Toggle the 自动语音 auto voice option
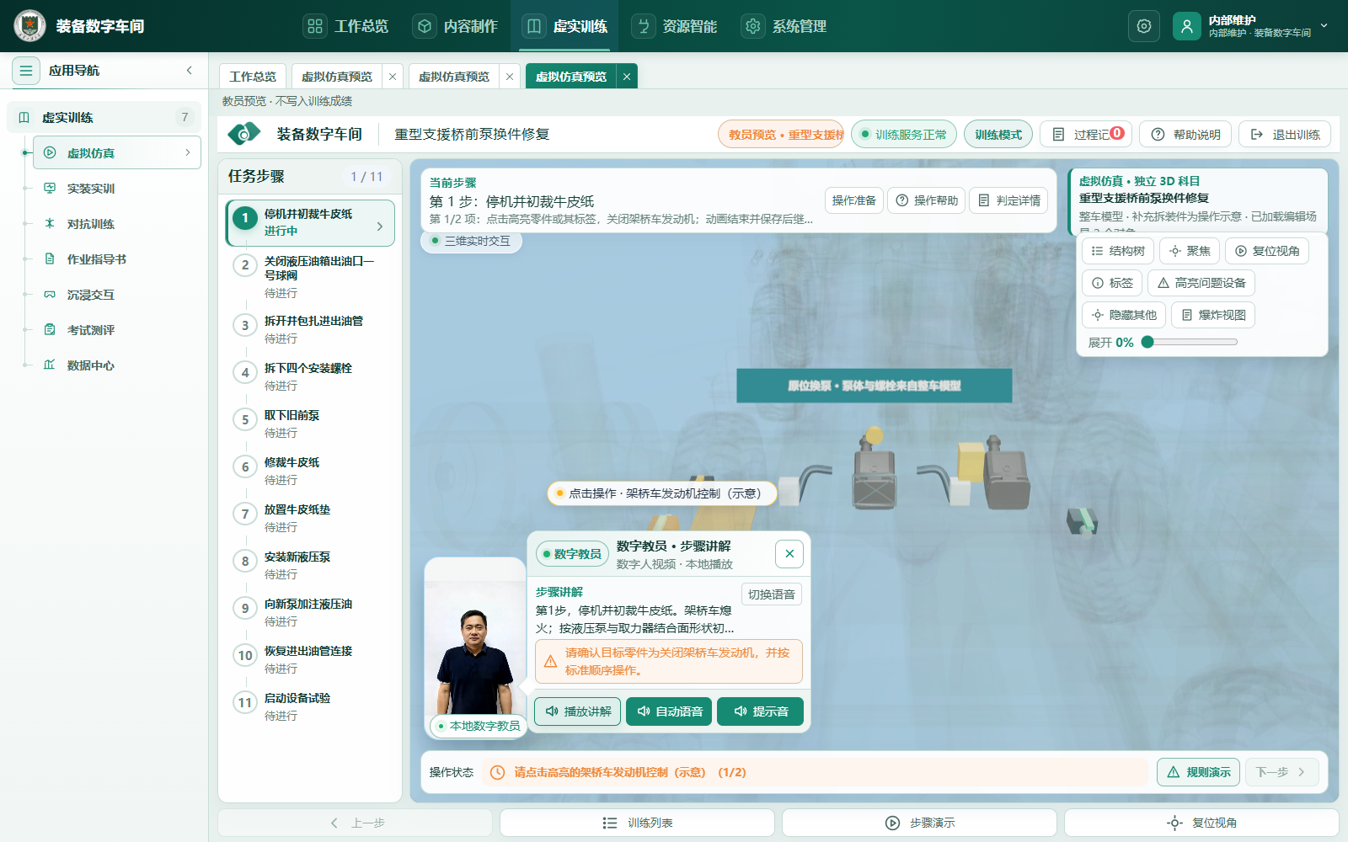 669,711
